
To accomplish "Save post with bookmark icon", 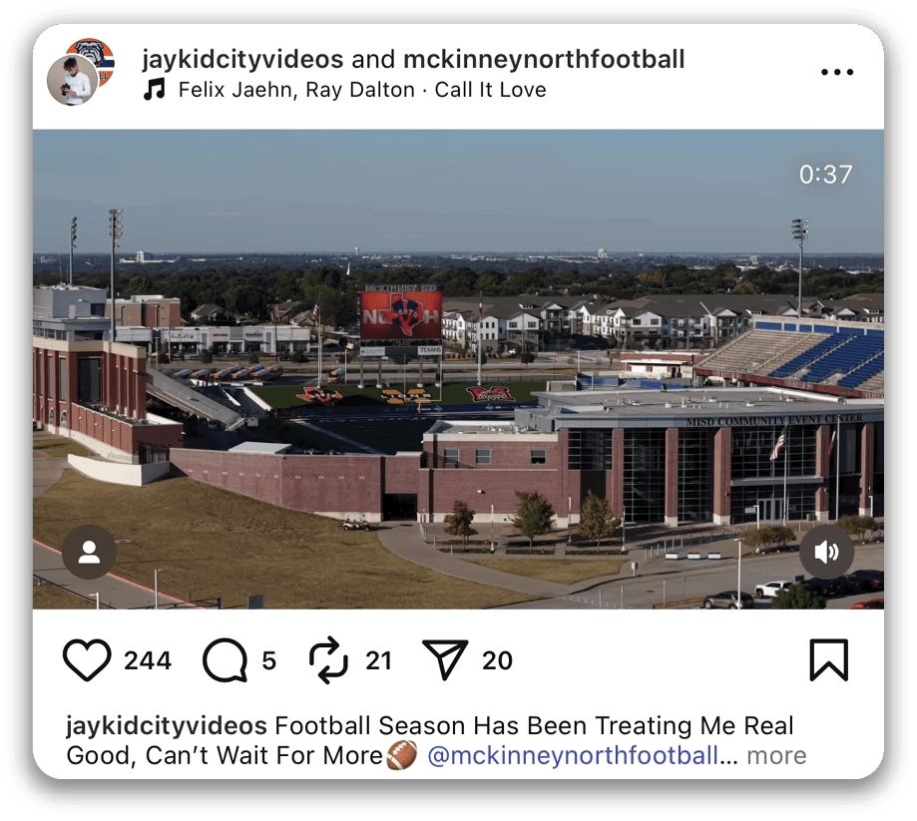I will click(x=828, y=660).
